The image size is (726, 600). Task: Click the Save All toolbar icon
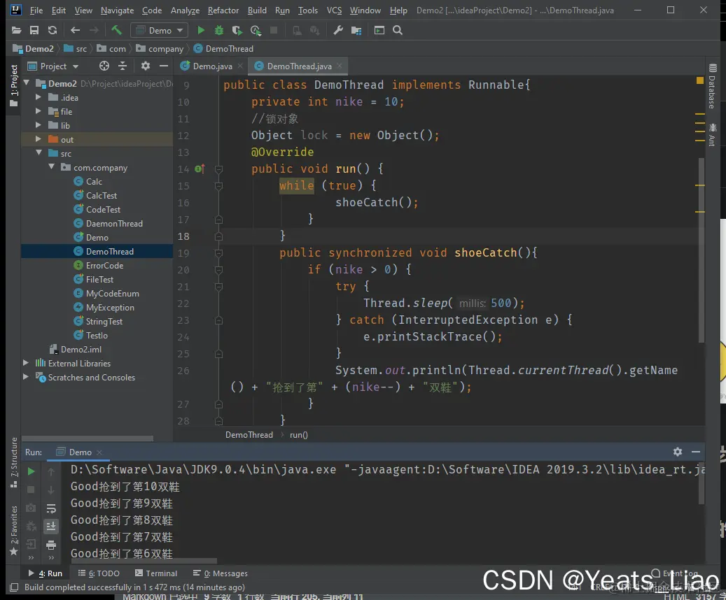click(x=34, y=31)
